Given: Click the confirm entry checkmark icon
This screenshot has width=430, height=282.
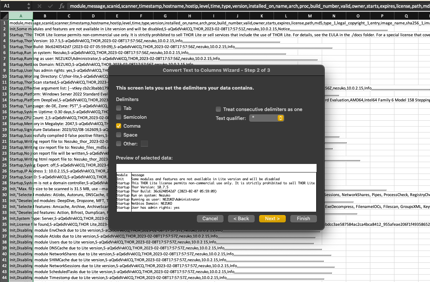Looking at the screenshot, I should coord(50,6).
